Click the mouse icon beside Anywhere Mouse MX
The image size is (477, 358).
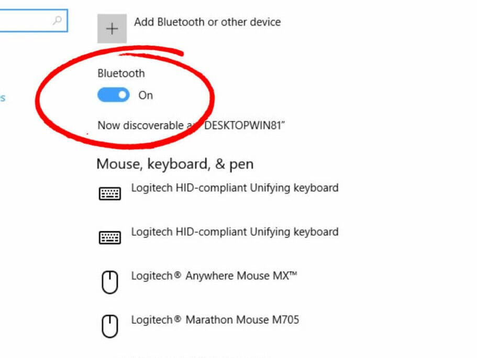[x=109, y=281]
